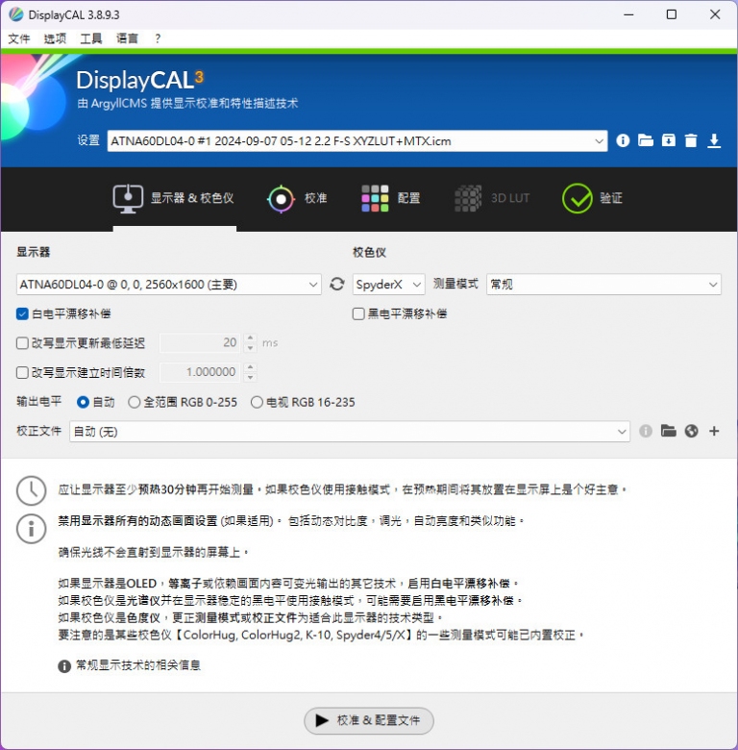Enable 改写显示更新最低延迟 checkbox

[22, 343]
